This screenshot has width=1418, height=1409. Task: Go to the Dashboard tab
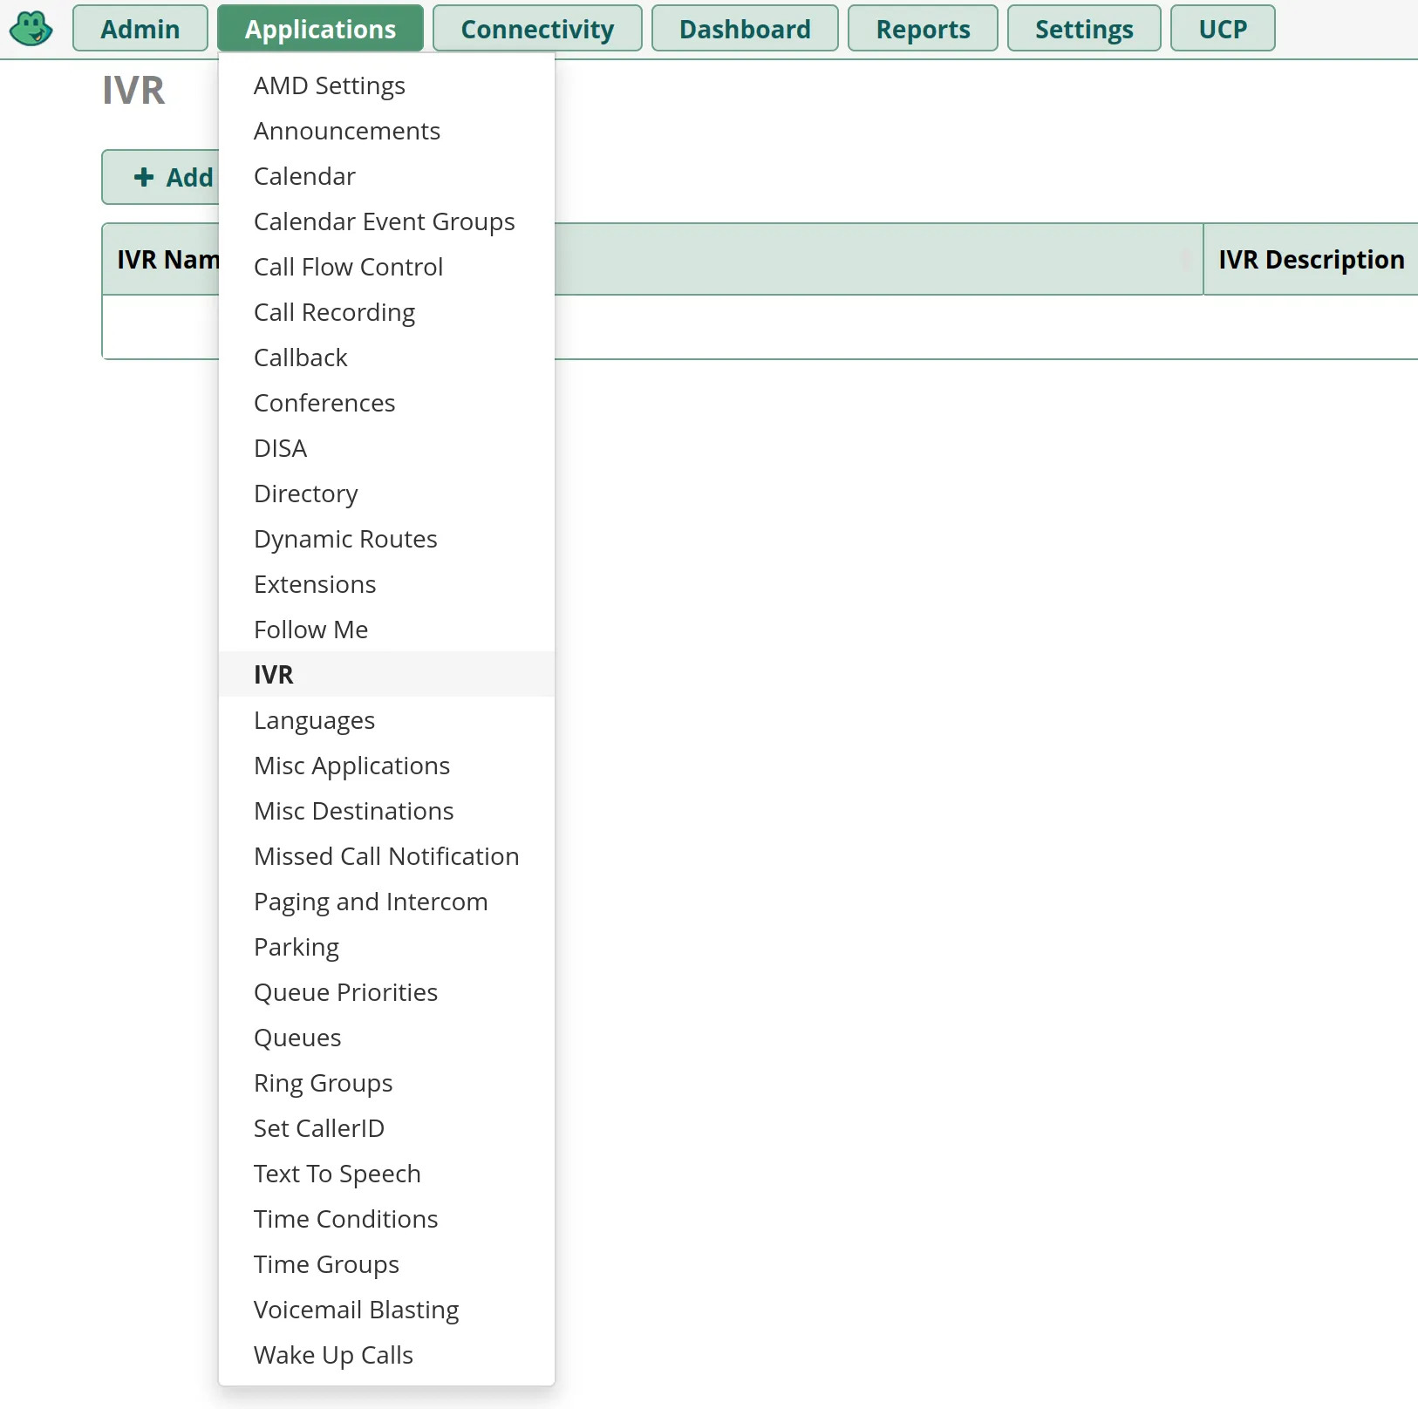745,29
